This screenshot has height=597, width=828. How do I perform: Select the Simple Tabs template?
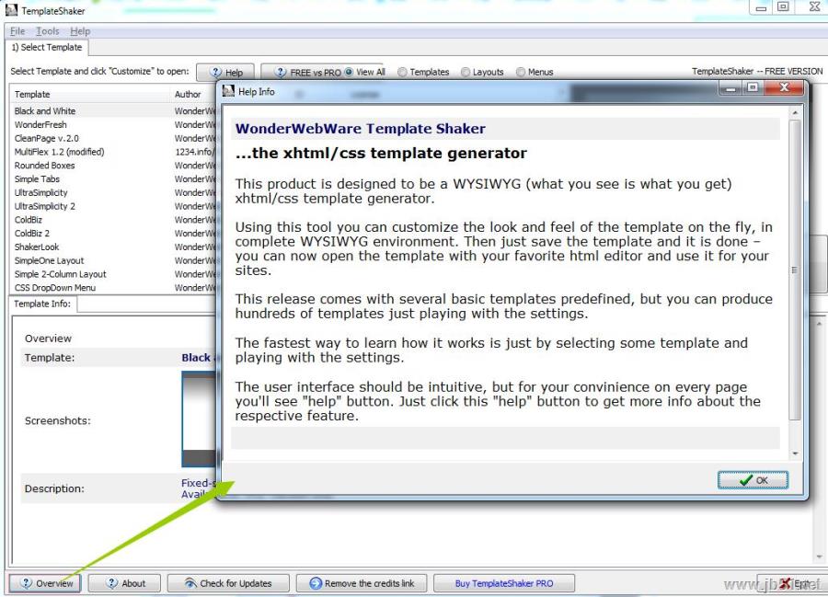pos(113,179)
